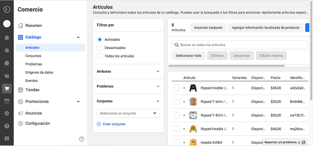313x146 pixels.
Task: Click the house icon next to Resumen
Action: coord(20,25)
